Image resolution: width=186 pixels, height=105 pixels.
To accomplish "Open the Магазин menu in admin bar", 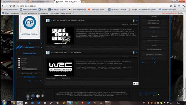I will [24, 13].
